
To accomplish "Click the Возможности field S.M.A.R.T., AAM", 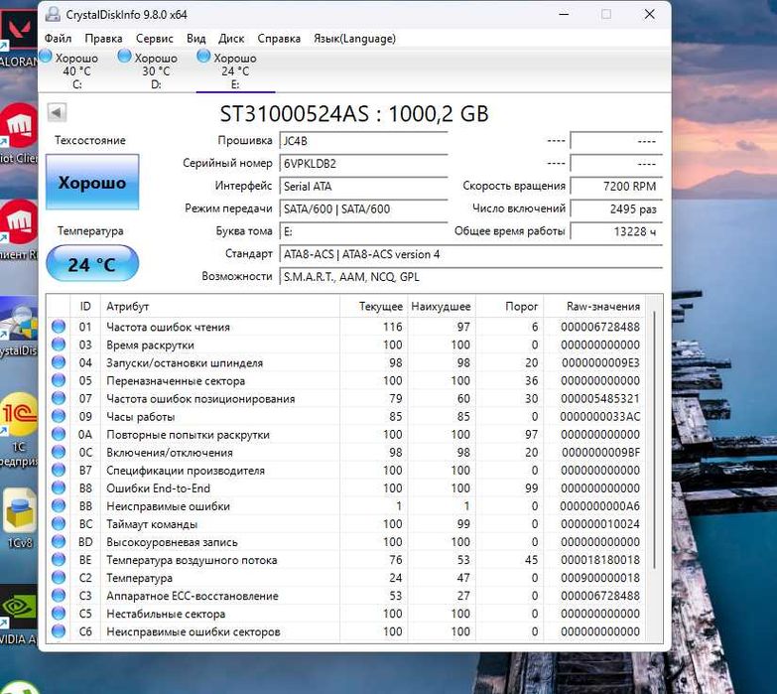I will [470, 277].
